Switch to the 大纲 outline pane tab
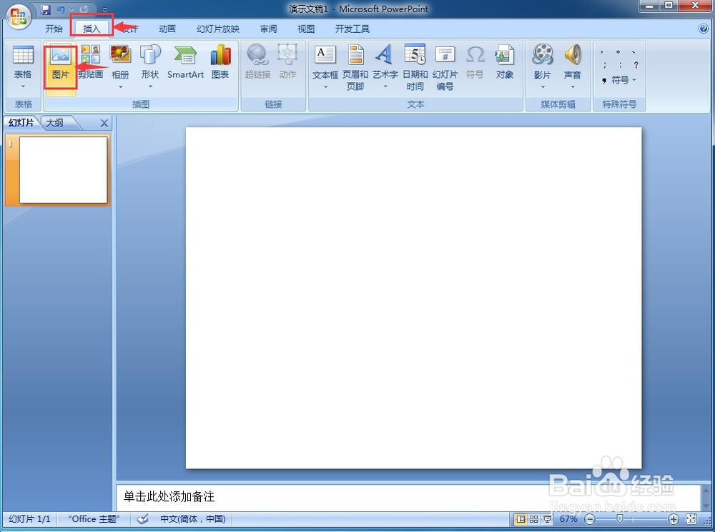 click(x=55, y=123)
